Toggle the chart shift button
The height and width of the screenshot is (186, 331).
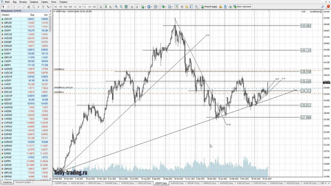coord(137,6)
